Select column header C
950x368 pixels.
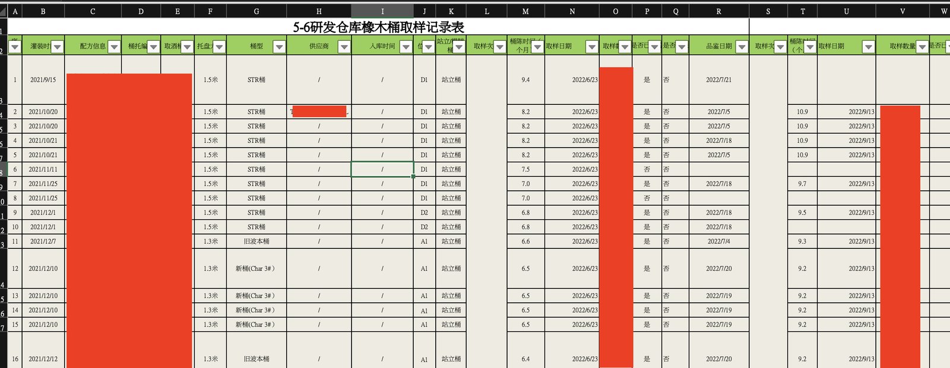click(93, 11)
